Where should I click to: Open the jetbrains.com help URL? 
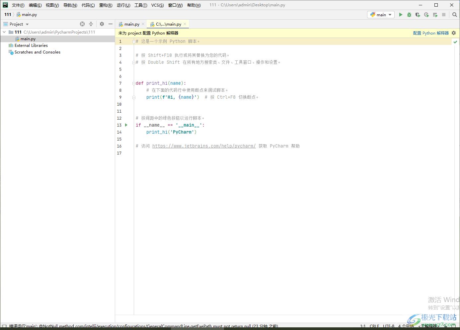[204, 146]
